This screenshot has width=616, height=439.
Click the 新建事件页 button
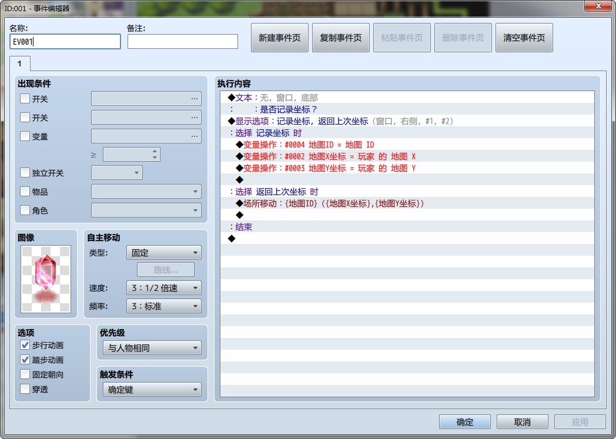coord(280,38)
